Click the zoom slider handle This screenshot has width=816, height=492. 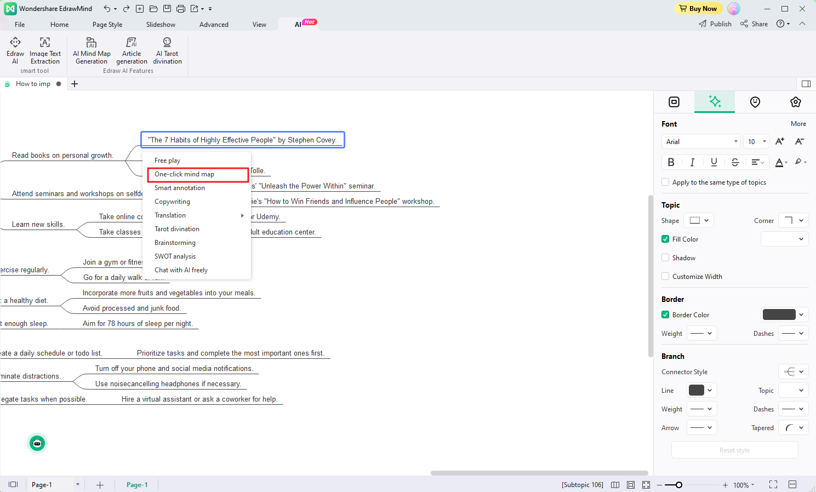(679, 485)
